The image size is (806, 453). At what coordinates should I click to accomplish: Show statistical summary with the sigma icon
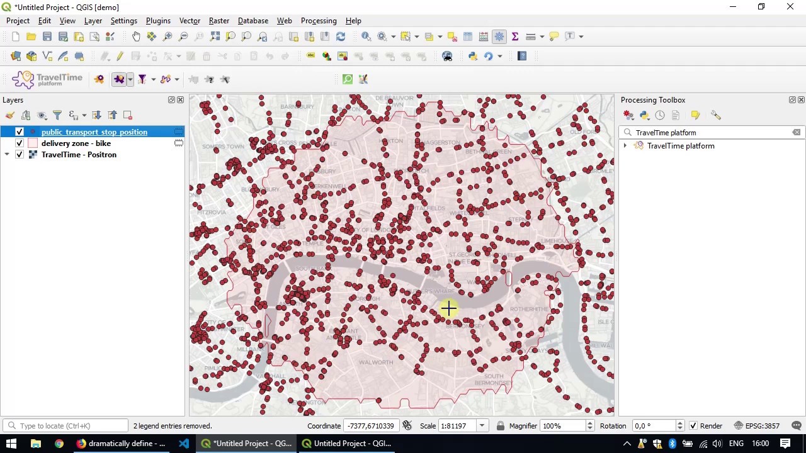point(515,36)
